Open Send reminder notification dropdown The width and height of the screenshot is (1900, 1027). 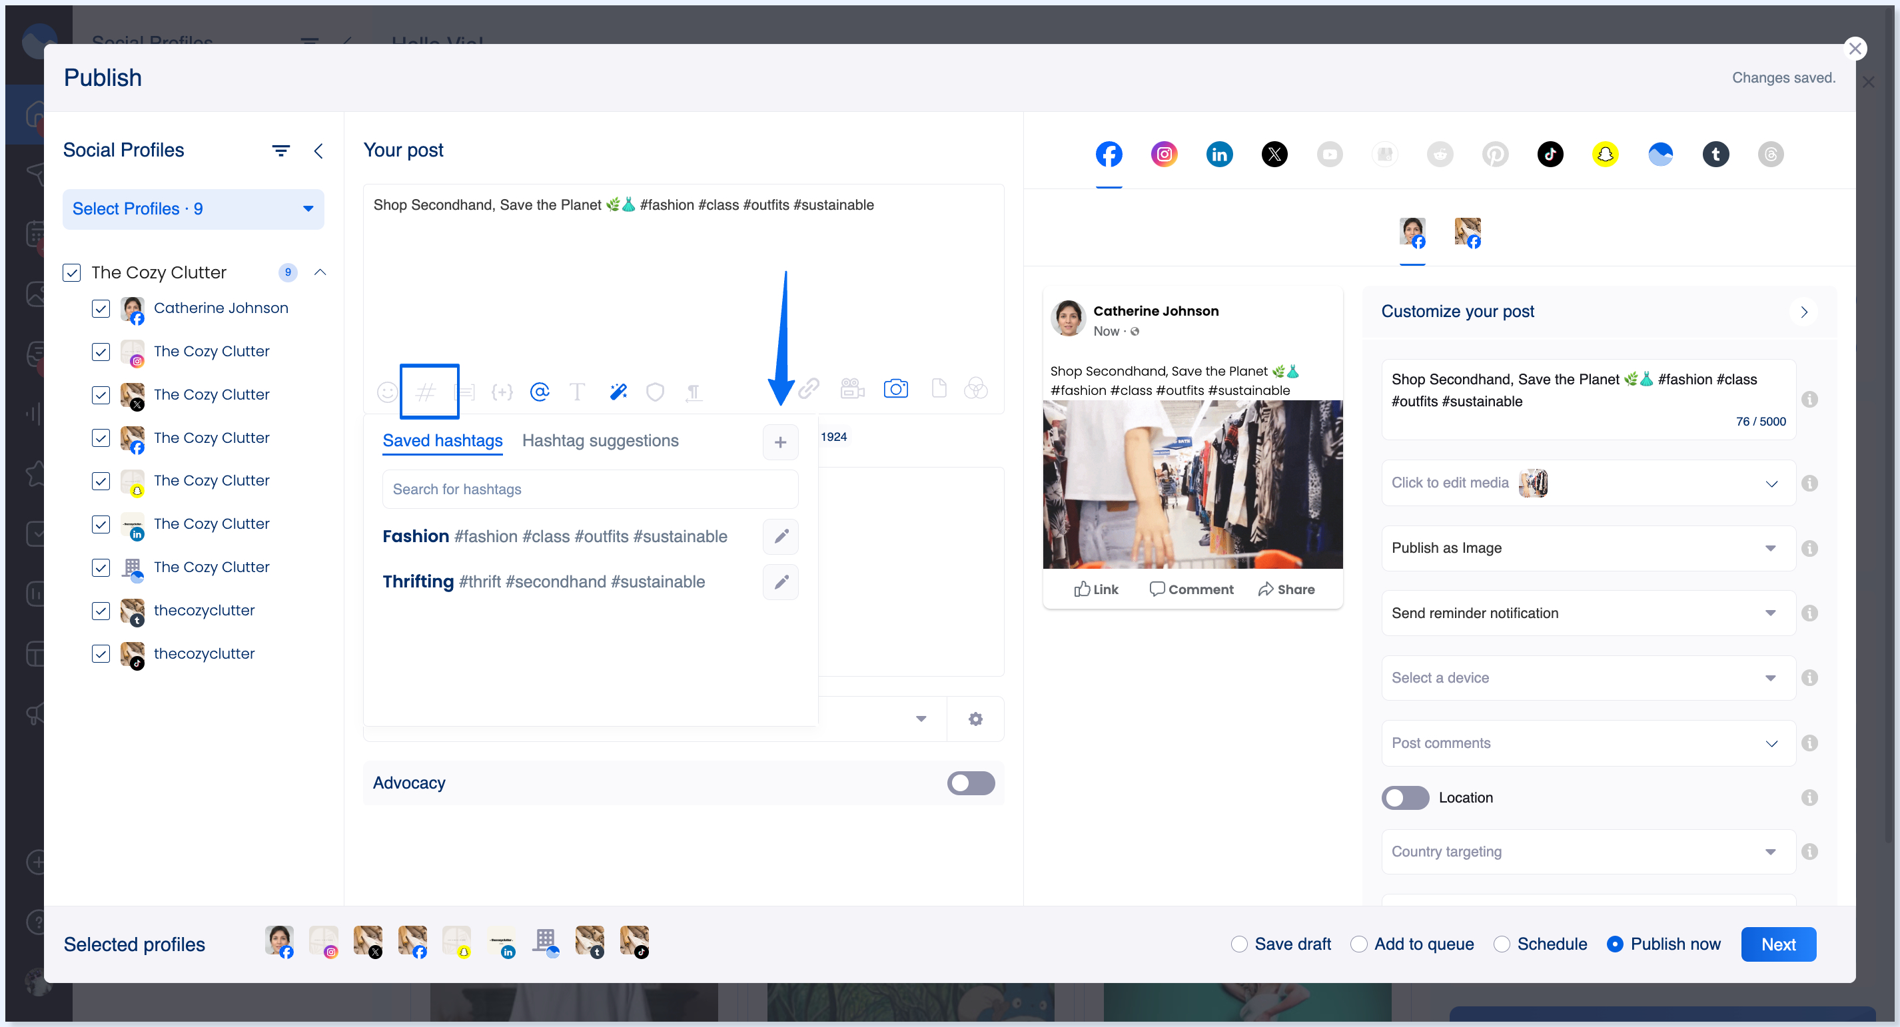click(x=1588, y=613)
